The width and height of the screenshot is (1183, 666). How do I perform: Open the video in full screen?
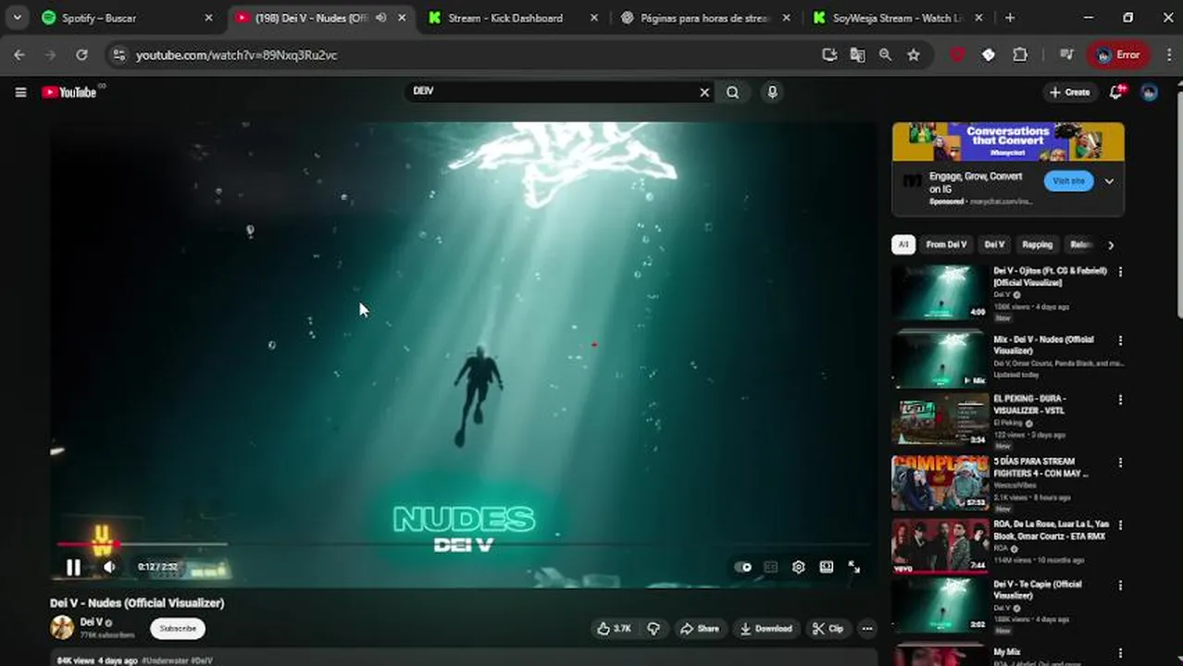pos(853,567)
